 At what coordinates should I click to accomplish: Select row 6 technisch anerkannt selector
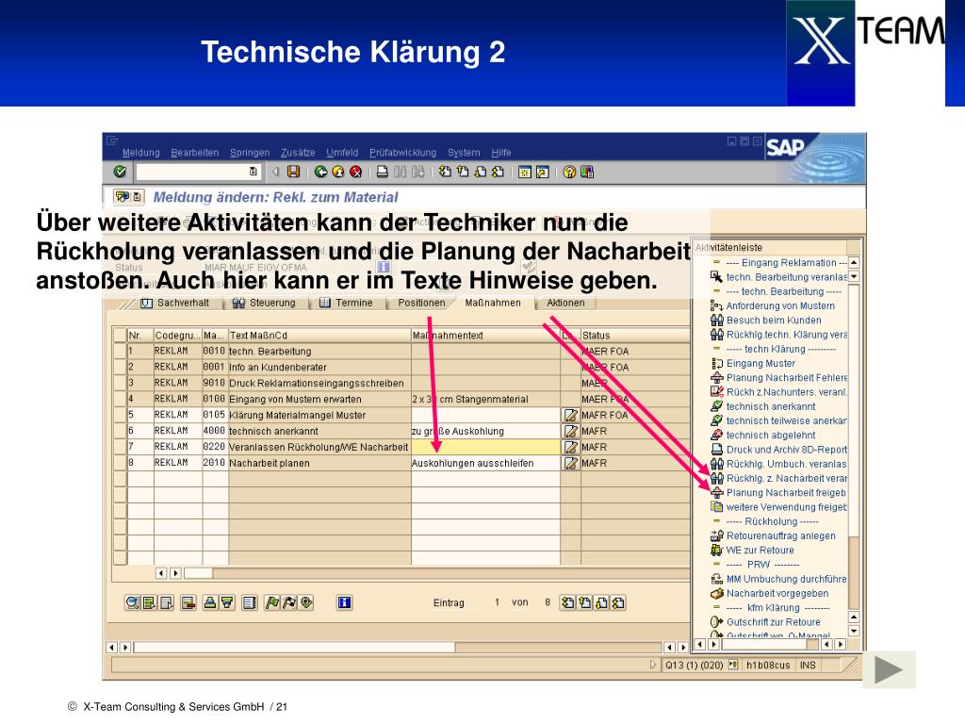coord(120,431)
